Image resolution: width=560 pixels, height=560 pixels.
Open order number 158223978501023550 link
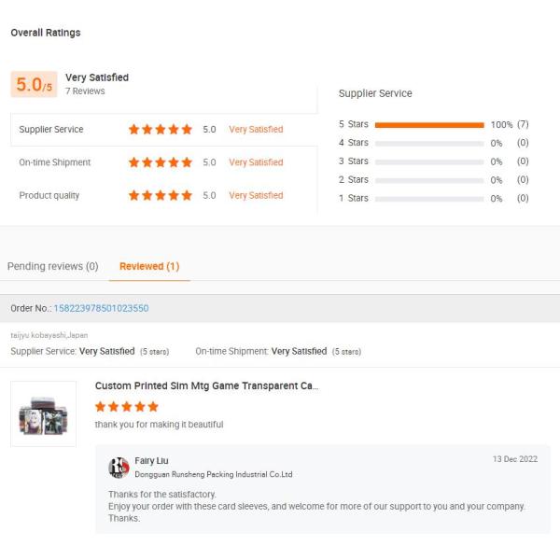[101, 308]
